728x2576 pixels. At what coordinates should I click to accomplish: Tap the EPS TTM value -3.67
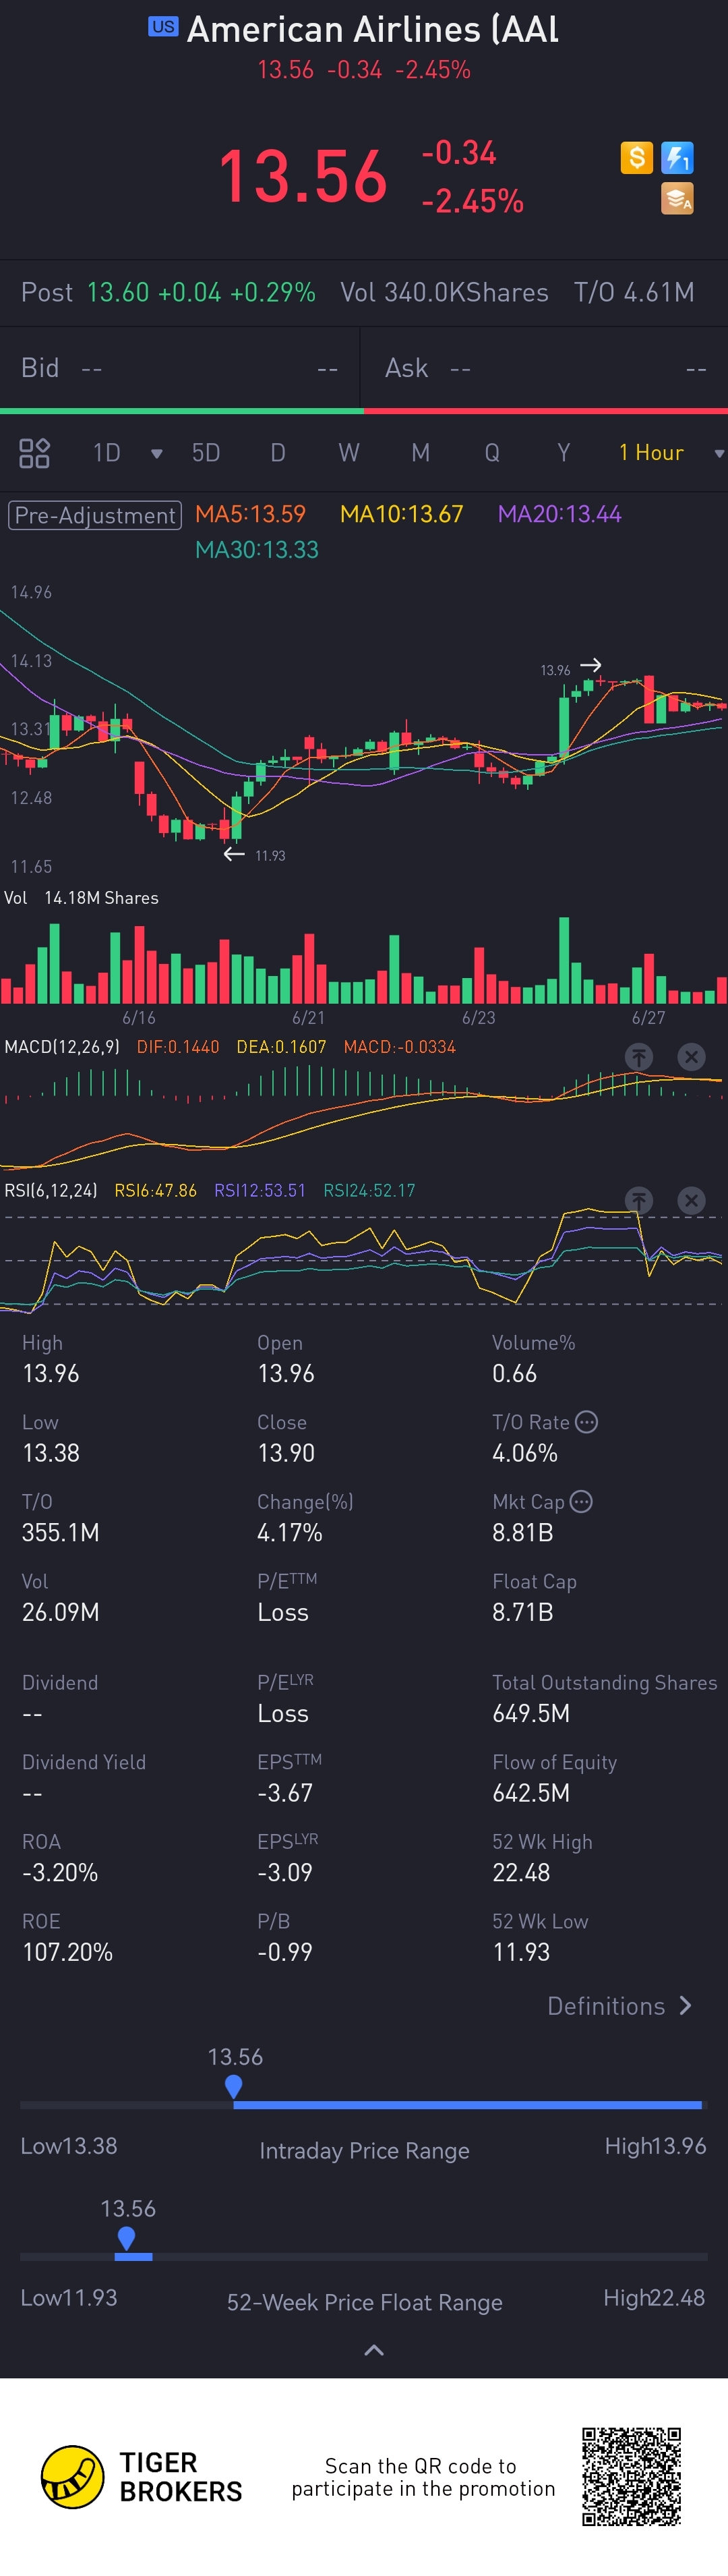click(285, 1792)
